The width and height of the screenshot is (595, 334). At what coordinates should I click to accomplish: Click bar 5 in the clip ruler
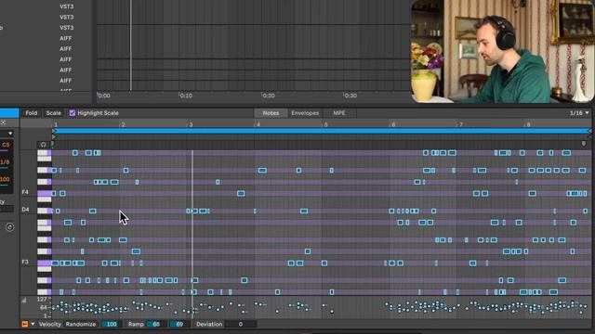325,124
